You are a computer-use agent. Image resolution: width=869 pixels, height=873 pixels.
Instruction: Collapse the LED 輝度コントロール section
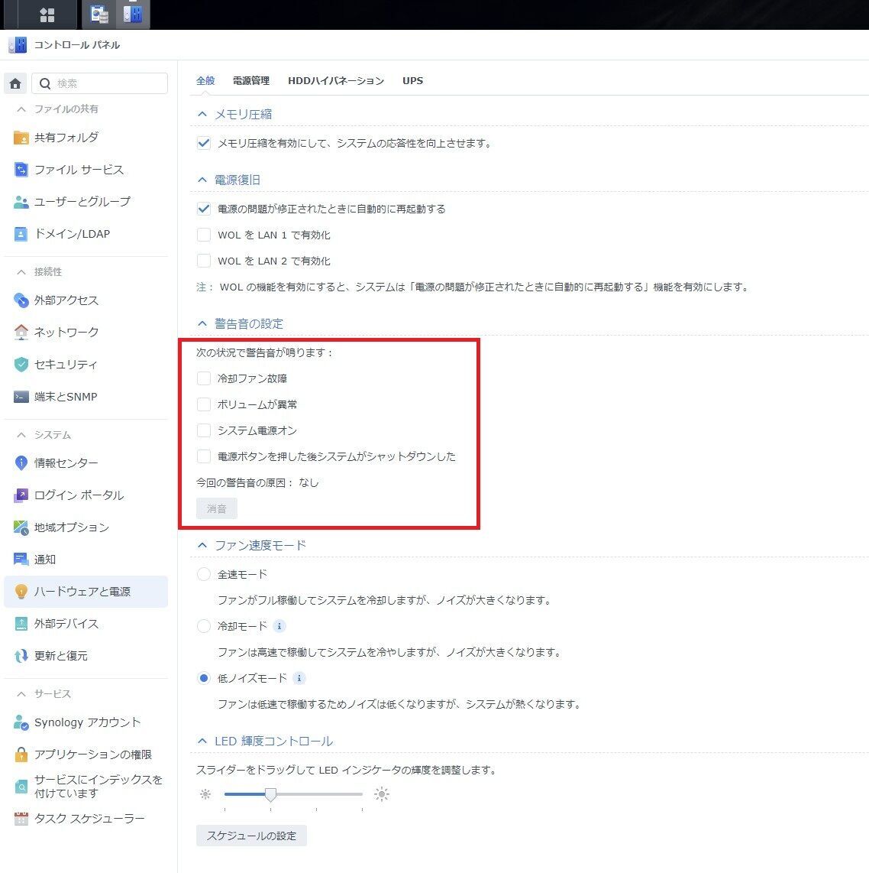pos(202,741)
